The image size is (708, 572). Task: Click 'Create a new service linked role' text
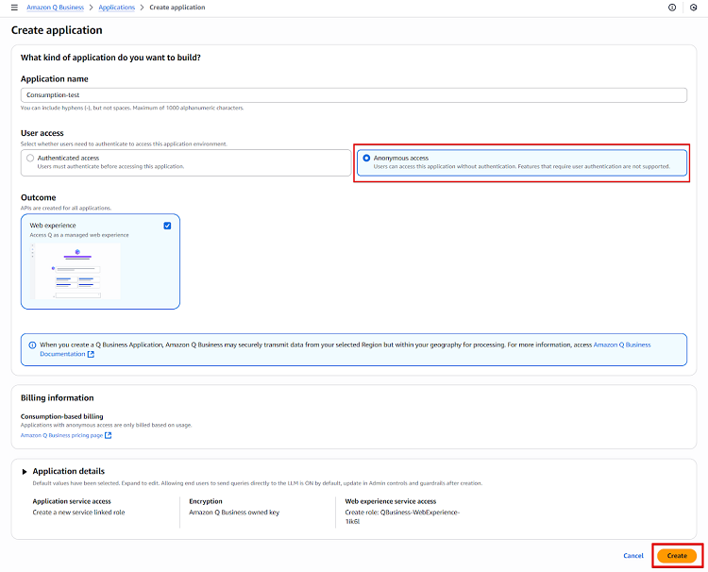[x=78, y=512]
